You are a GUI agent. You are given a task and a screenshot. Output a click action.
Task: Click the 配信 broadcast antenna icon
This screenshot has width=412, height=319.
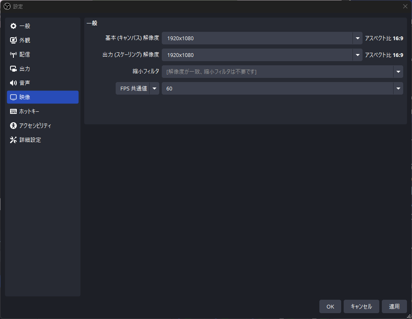click(x=13, y=54)
